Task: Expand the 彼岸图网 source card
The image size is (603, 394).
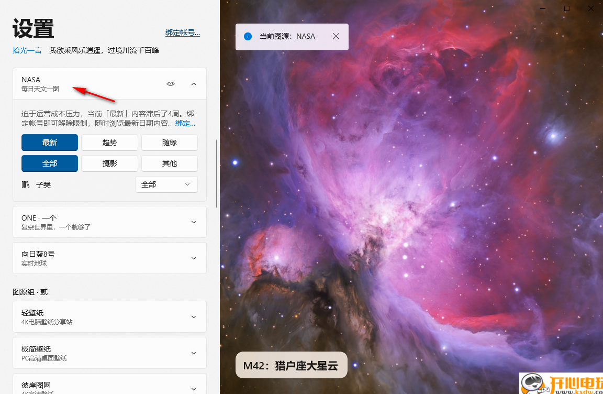Action: 109,384
